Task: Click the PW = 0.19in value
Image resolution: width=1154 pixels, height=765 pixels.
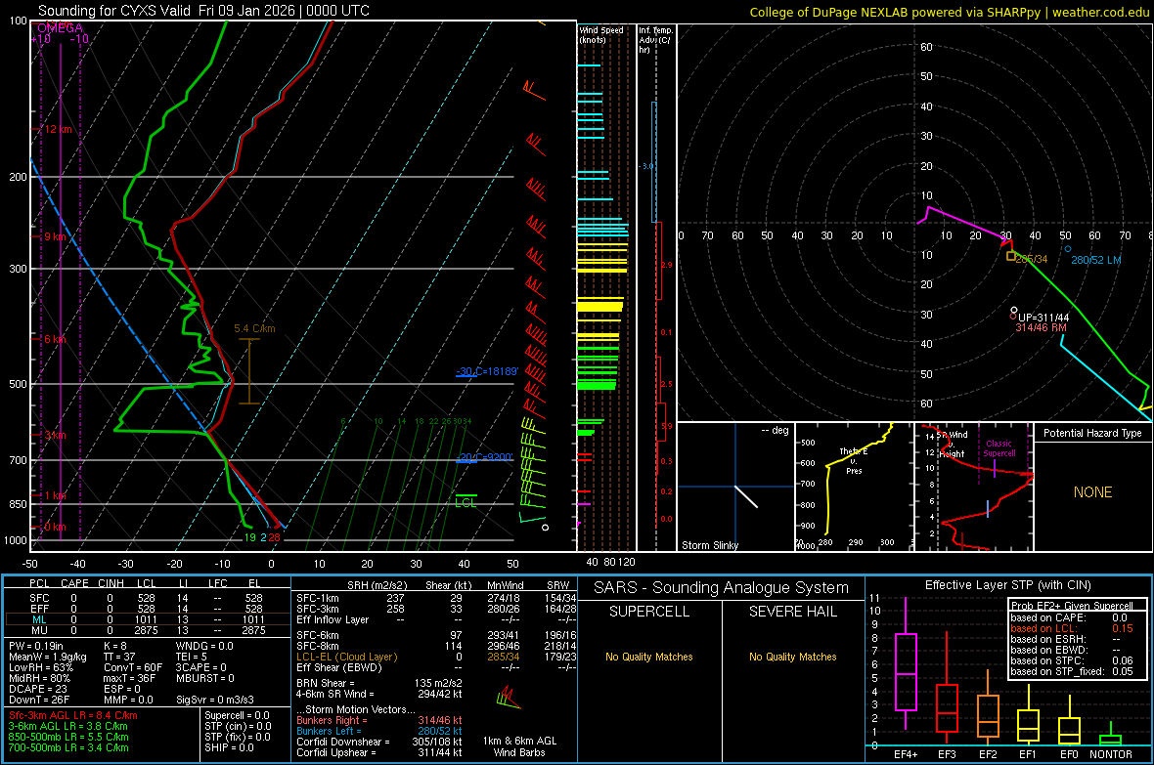Action: (x=35, y=647)
